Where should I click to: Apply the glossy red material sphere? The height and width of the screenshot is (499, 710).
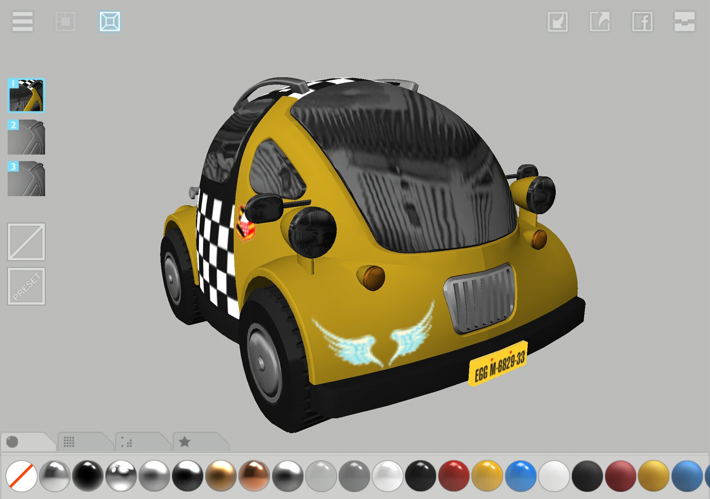pos(454,476)
